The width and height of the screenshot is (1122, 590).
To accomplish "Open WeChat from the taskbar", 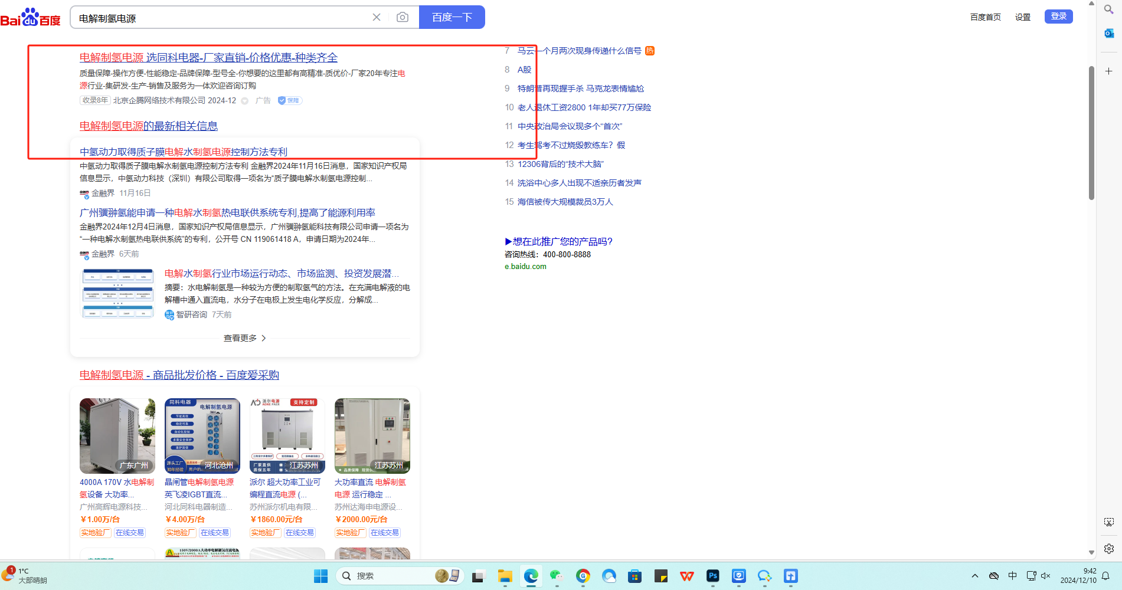I will pos(557,576).
